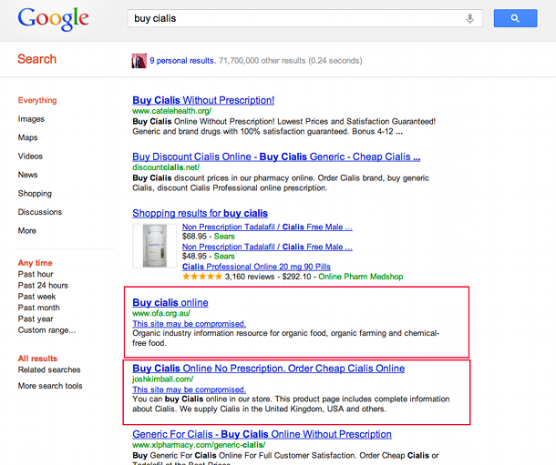Open 'Buy Discount Cialis Online' result
This screenshot has width=556, height=465.
coord(276,157)
